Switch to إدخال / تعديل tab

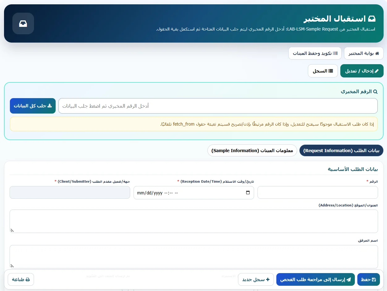(362, 71)
